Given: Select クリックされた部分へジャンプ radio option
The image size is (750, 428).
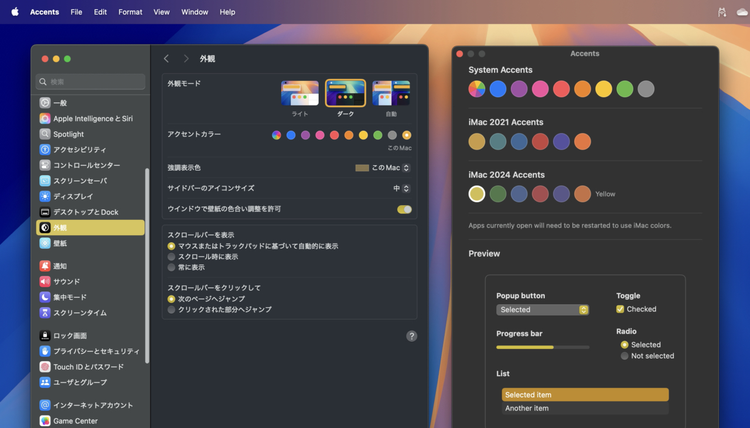Looking at the screenshot, I should [172, 310].
